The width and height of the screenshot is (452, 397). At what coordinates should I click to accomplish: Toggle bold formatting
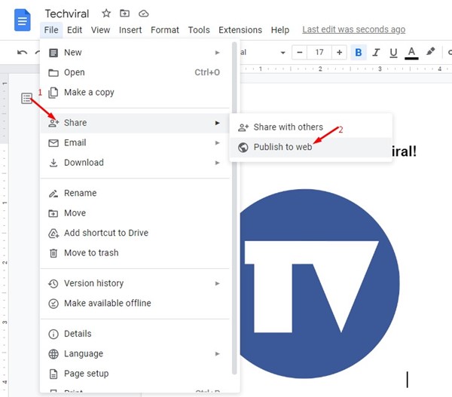(359, 52)
